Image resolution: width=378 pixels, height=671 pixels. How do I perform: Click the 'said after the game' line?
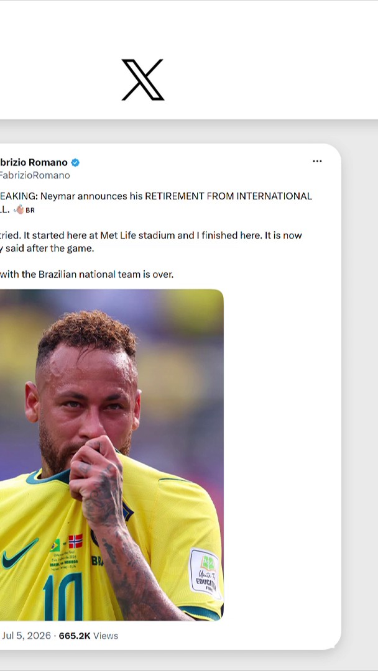tap(50, 249)
